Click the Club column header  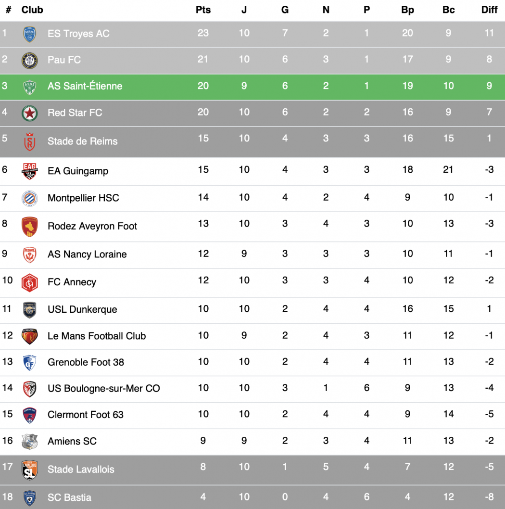pos(32,10)
